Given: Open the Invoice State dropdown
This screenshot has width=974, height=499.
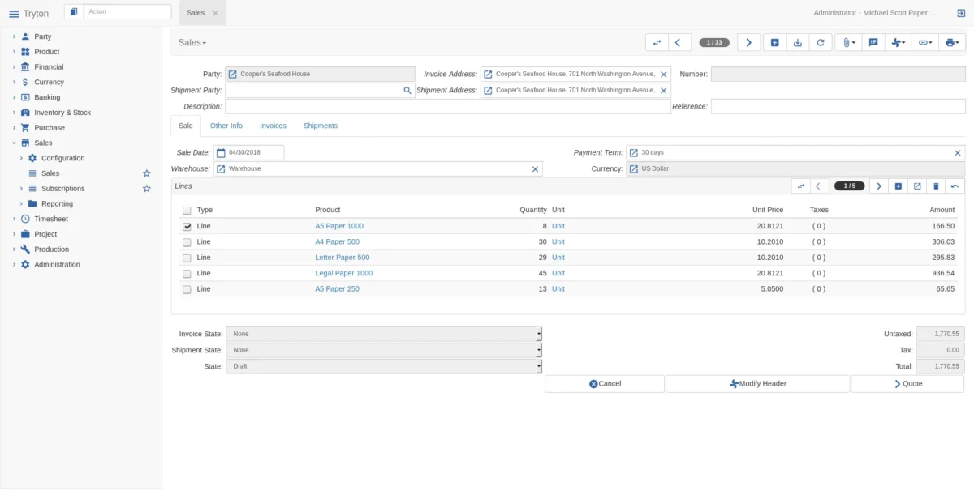Looking at the screenshot, I should click(383, 334).
